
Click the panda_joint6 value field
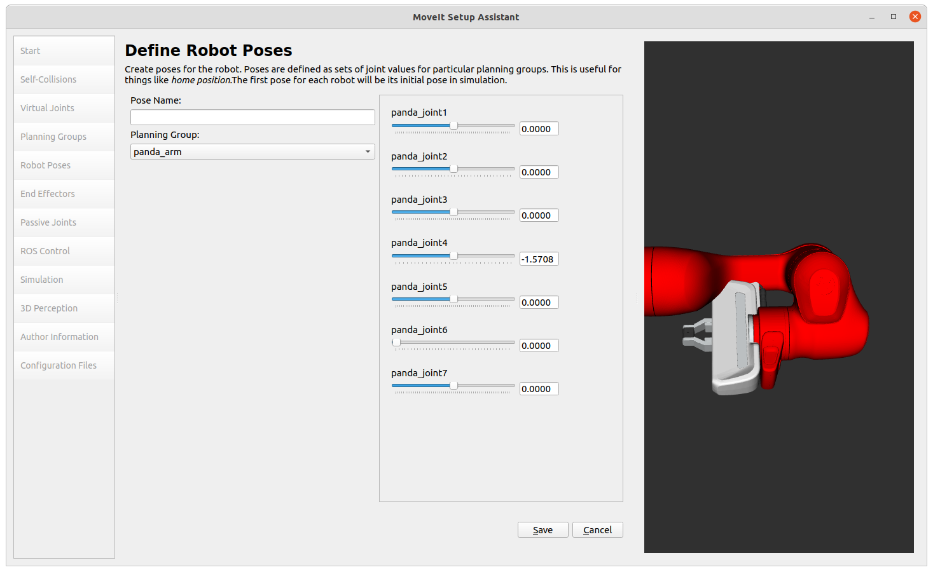539,346
